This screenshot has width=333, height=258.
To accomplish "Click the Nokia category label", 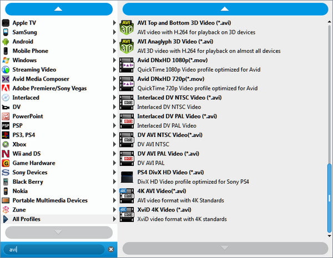I will [x=20, y=191].
